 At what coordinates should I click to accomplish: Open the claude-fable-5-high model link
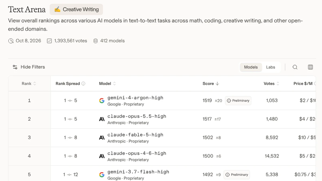[x=135, y=135]
